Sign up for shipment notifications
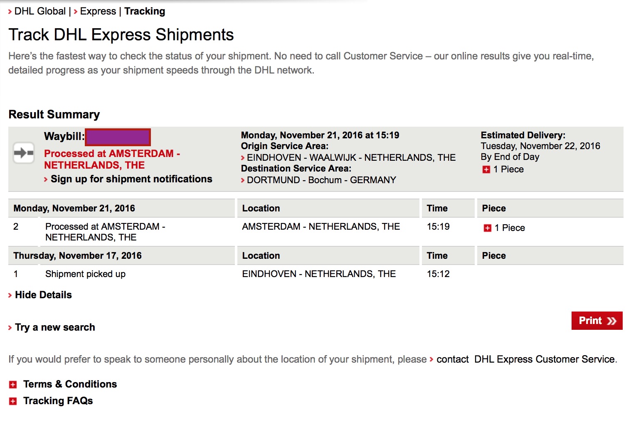Image resolution: width=636 pixels, height=427 pixels. pos(131,179)
